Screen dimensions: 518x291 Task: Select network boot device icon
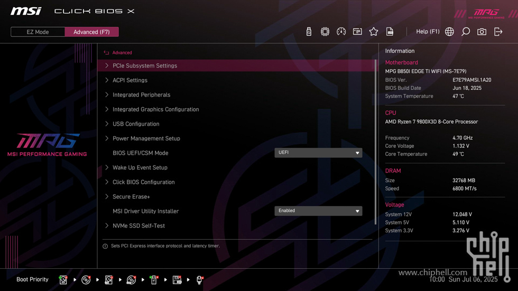[200, 280]
